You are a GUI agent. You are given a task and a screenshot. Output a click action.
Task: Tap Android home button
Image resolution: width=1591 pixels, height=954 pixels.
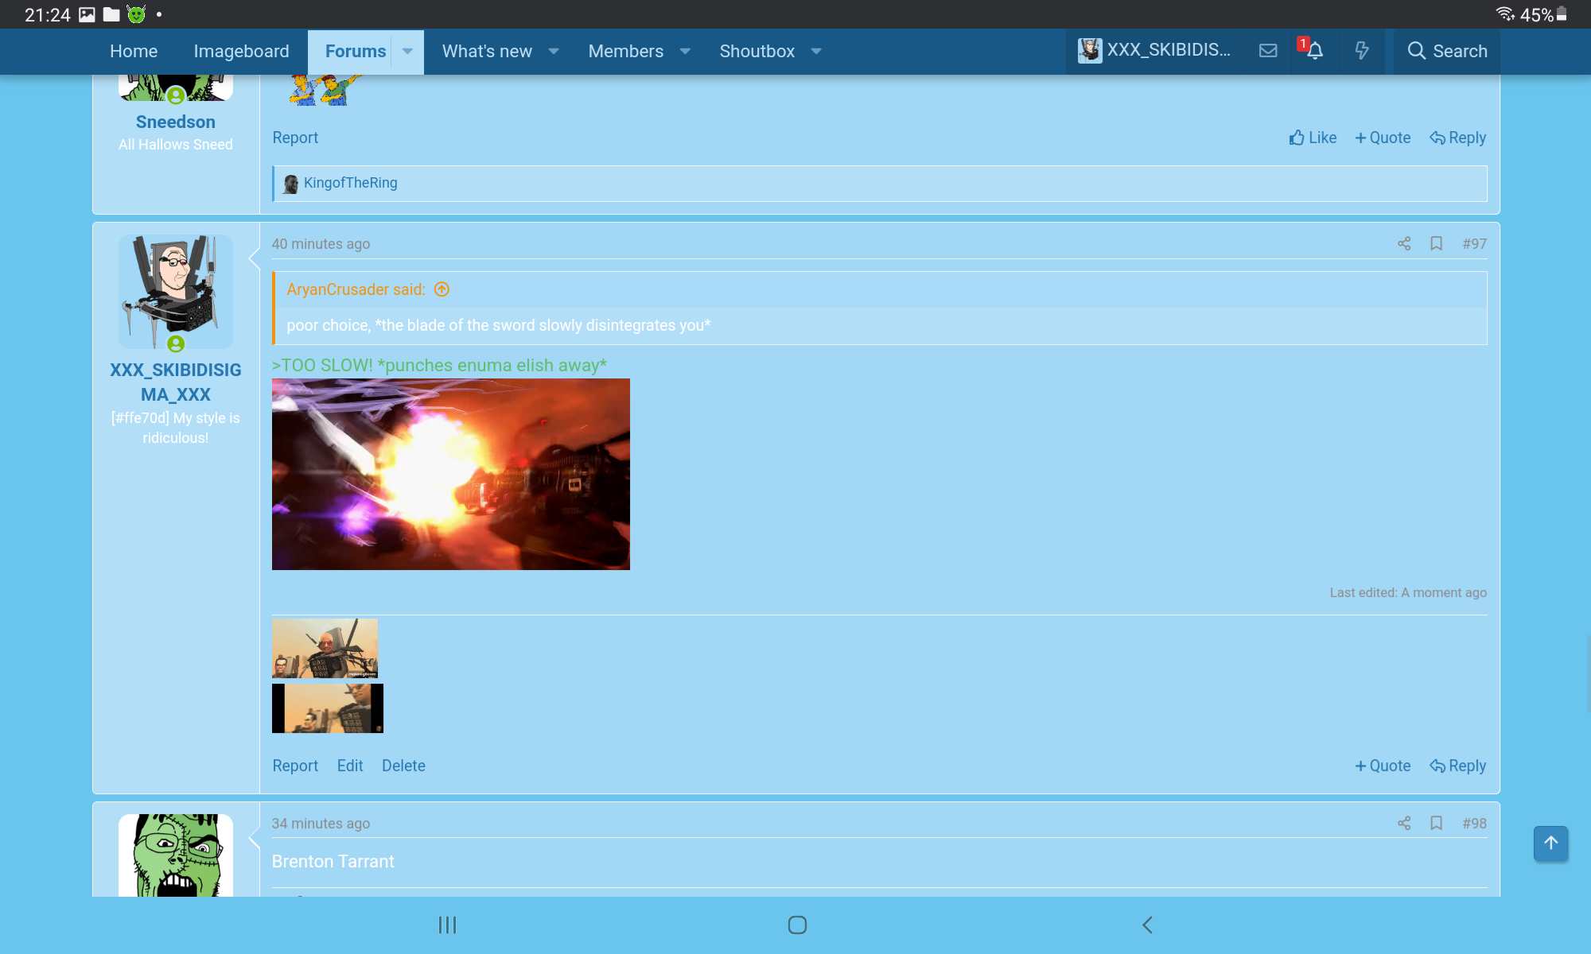click(797, 925)
